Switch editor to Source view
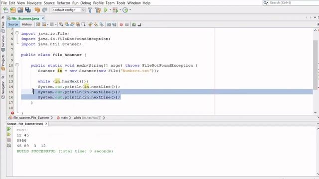 pos(13,24)
